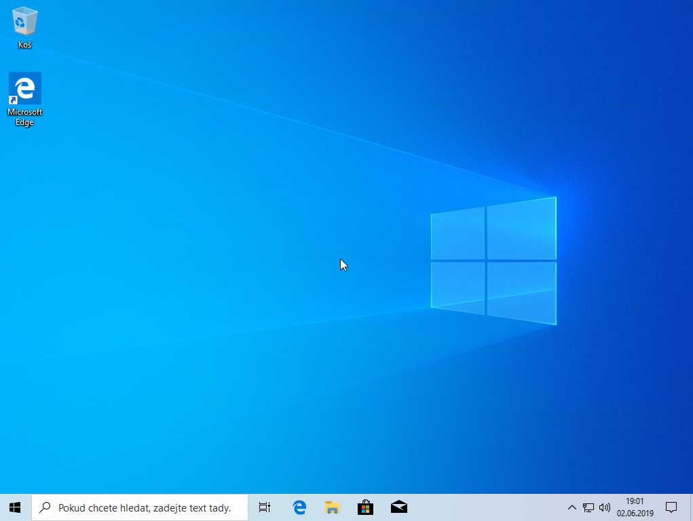693x521 pixels.
Task: Open Microsoft Store from the taskbar
Action: click(x=365, y=507)
